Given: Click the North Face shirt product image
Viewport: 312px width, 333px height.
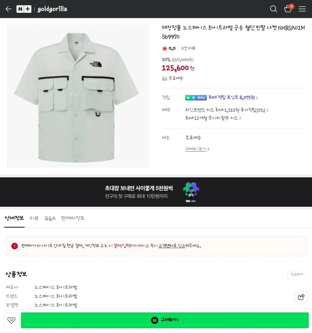Looking at the screenshot, I should pos(78,96).
